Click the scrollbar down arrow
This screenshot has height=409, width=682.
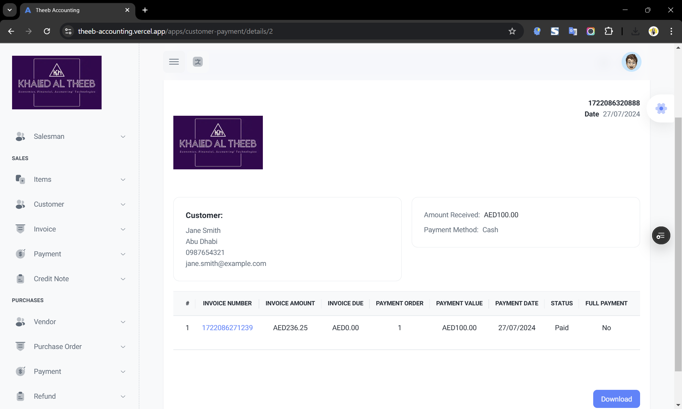(678, 405)
